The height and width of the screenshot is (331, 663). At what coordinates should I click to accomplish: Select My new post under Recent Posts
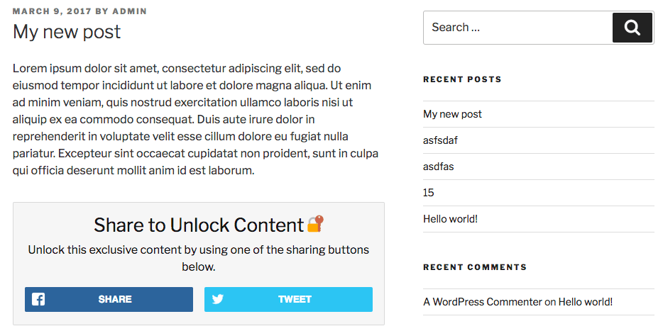point(452,114)
